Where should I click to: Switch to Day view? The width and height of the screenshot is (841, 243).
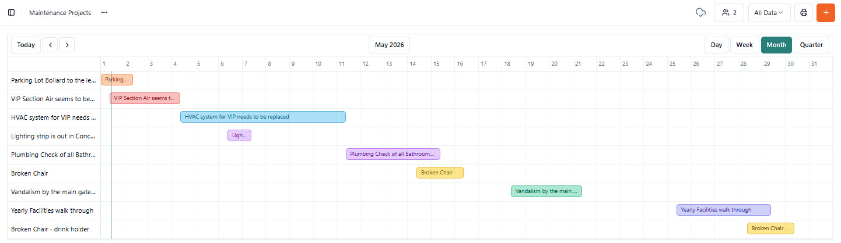click(x=717, y=45)
